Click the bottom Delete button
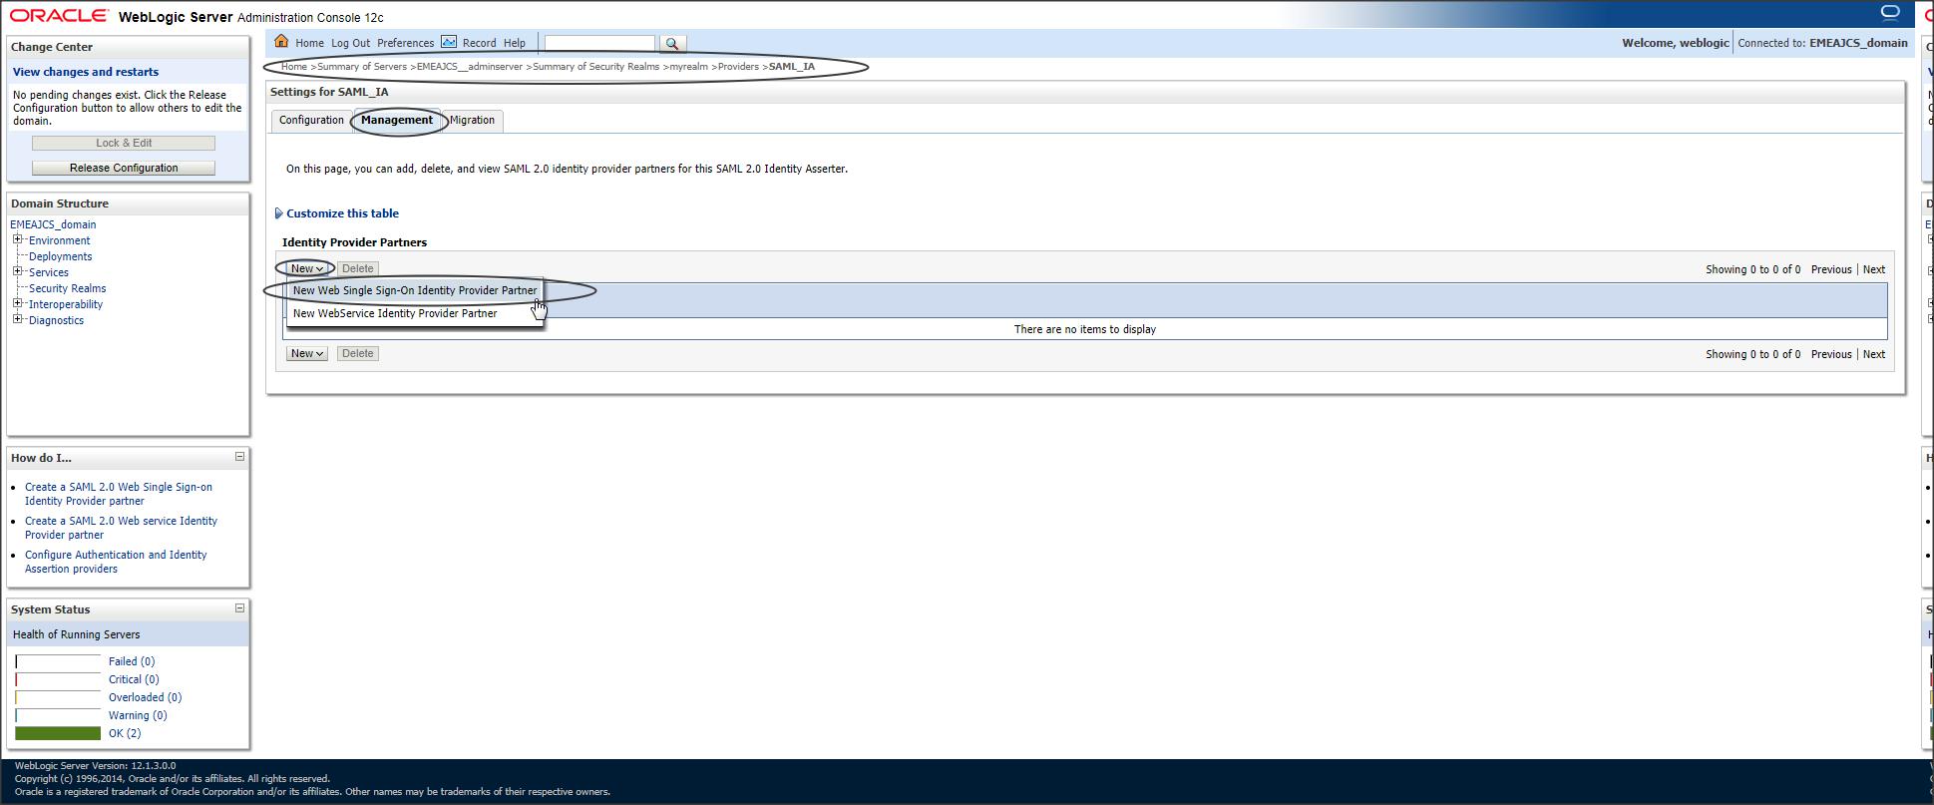Screen dimensions: 1934x805 [357, 353]
